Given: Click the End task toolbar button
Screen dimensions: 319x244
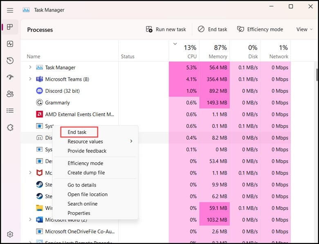Looking at the screenshot, I should click(x=212, y=29).
